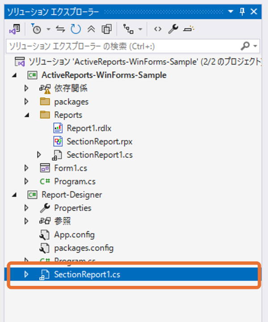Image resolution: width=268 pixels, height=322 pixels.
Task: Click the View Code angle brackets icon
Action: tap(158, 29)
